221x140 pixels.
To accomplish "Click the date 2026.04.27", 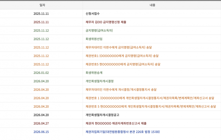I will click(x=41, y=123).
